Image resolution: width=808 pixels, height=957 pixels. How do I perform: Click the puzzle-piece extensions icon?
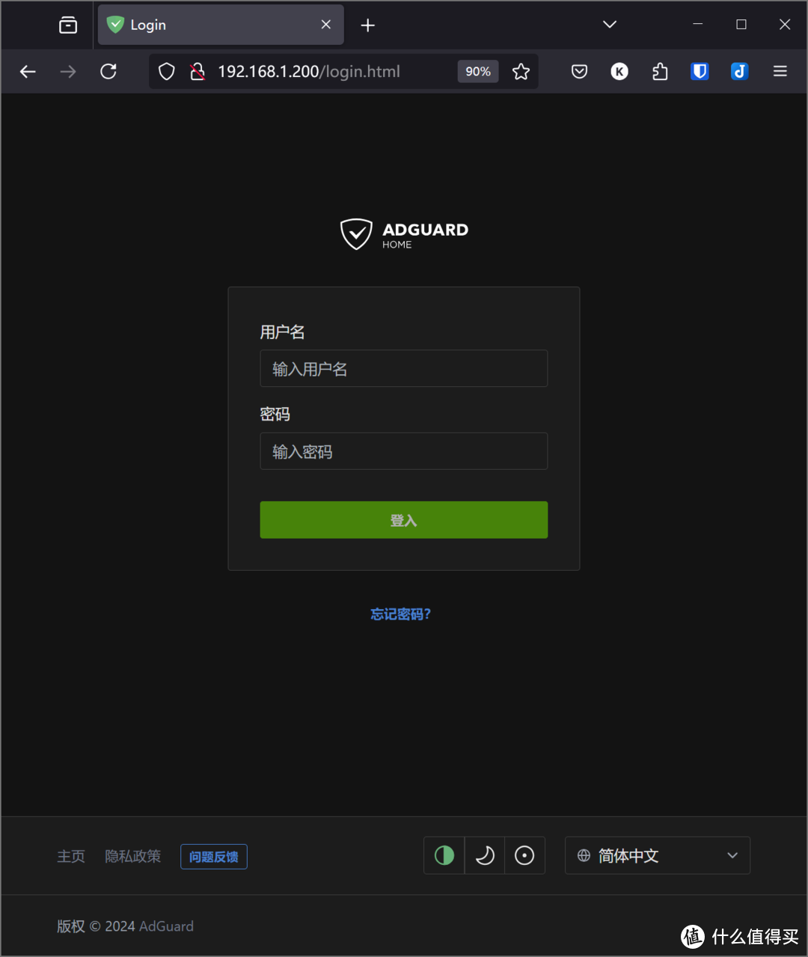[x=659, y=71]
